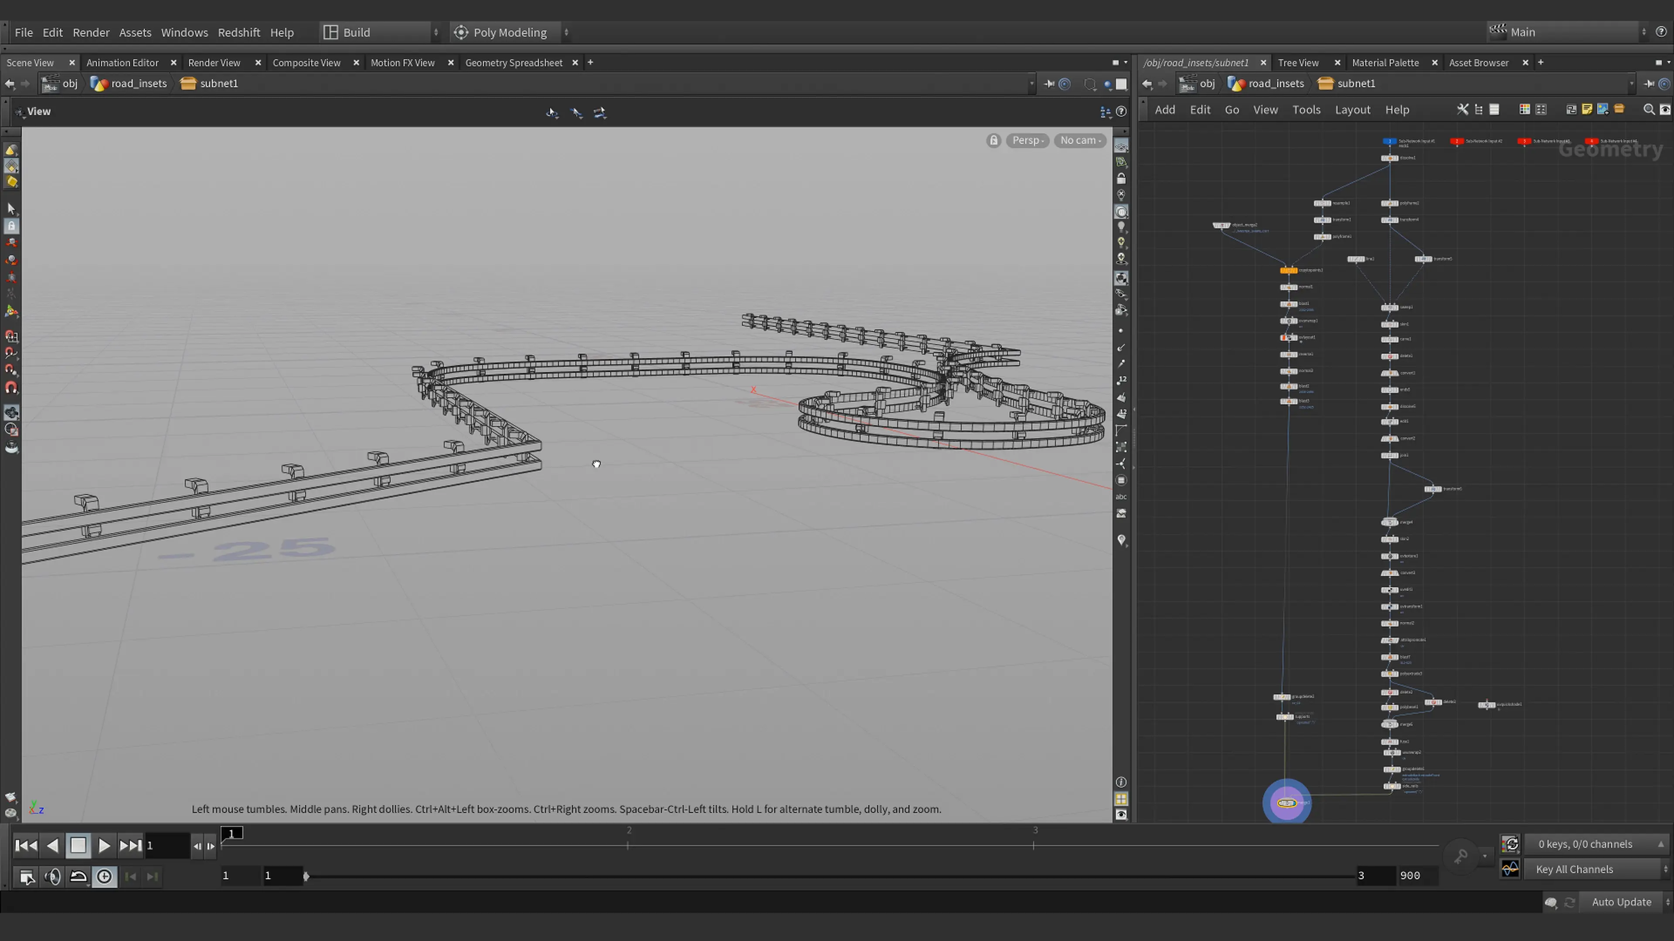Open the network editor Tool menu wrench icon
The height and width of the screenshot is (941, 1674).
click(1462, 110)
